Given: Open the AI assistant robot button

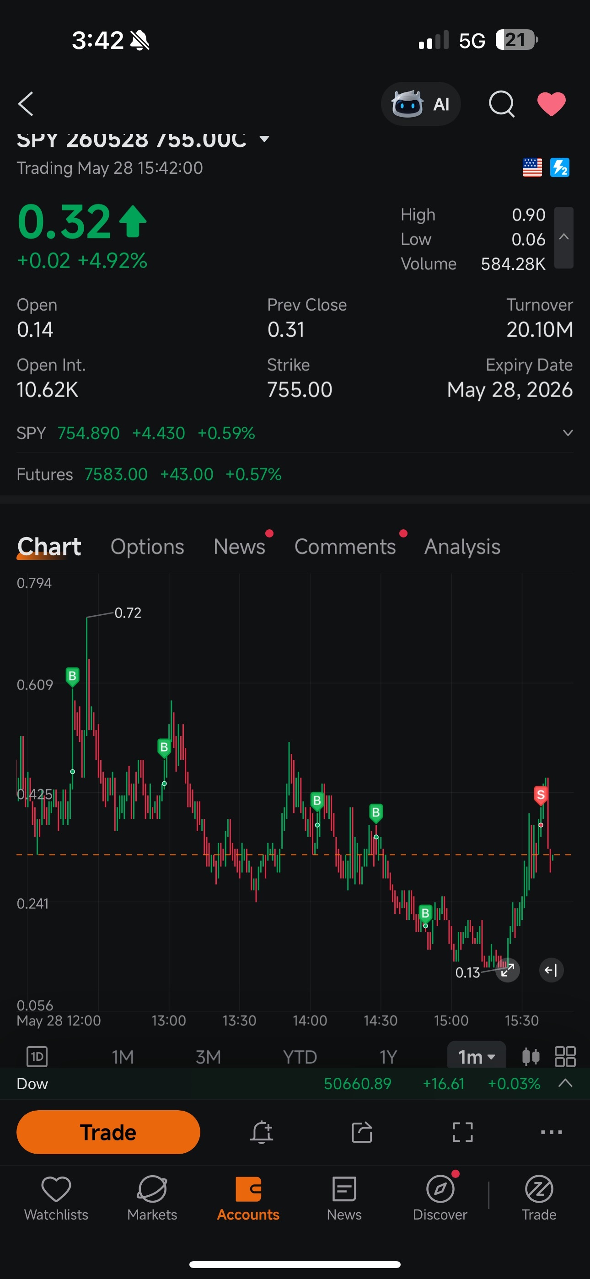Looking at the screenshot, I should coord(421,104).
